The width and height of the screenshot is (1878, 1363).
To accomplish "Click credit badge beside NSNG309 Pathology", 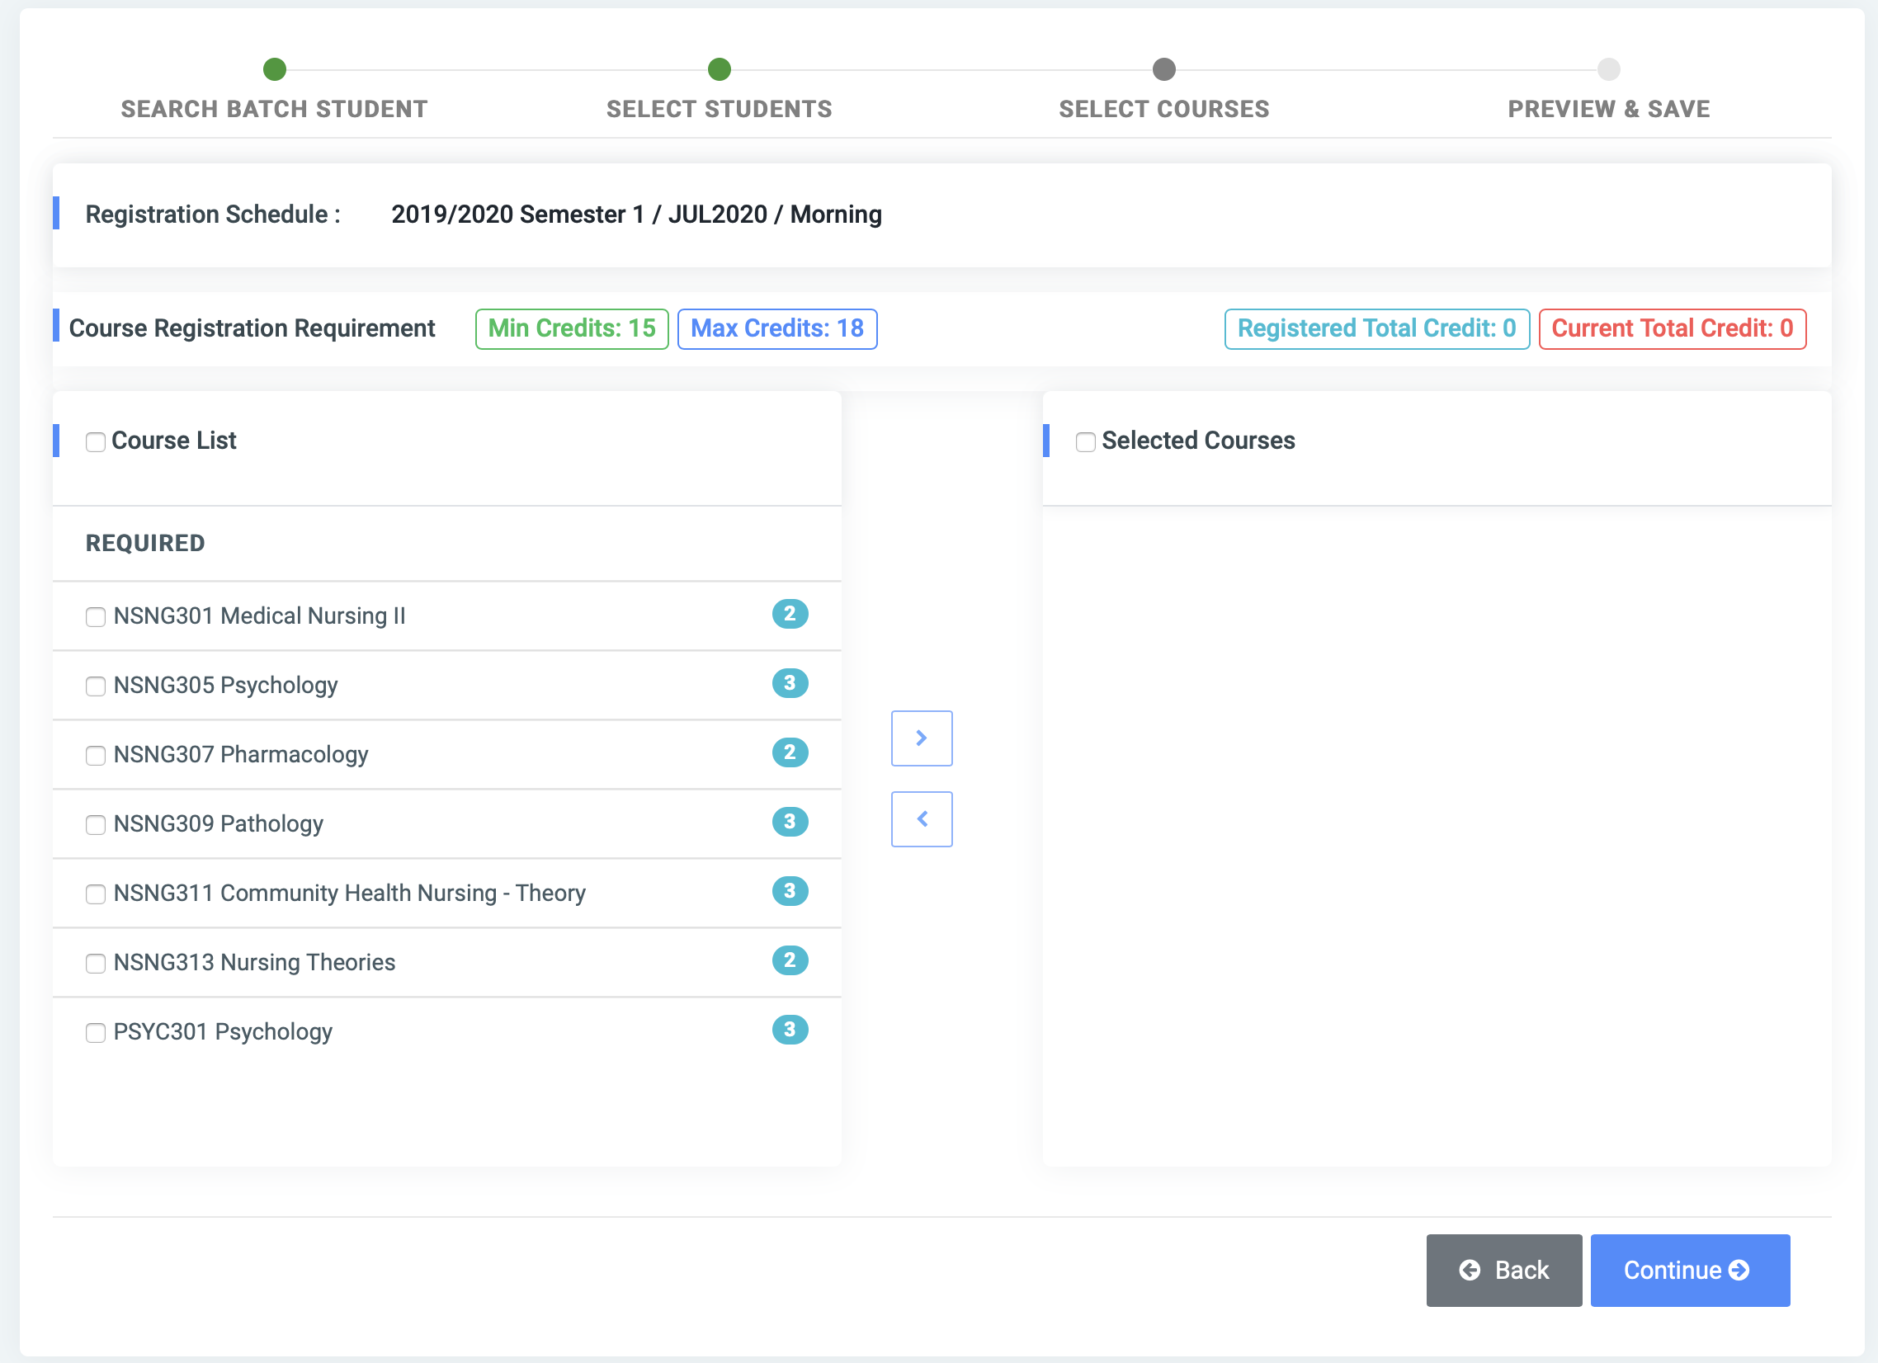I will [789, 823].
